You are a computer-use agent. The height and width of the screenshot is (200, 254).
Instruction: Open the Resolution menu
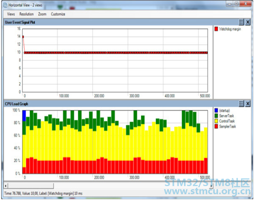(x=26, y=14)
